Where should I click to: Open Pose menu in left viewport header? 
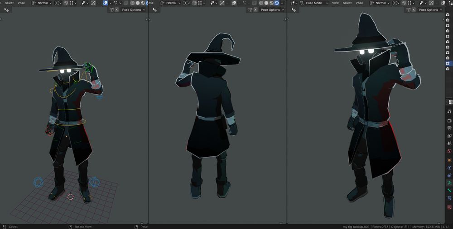21,3
